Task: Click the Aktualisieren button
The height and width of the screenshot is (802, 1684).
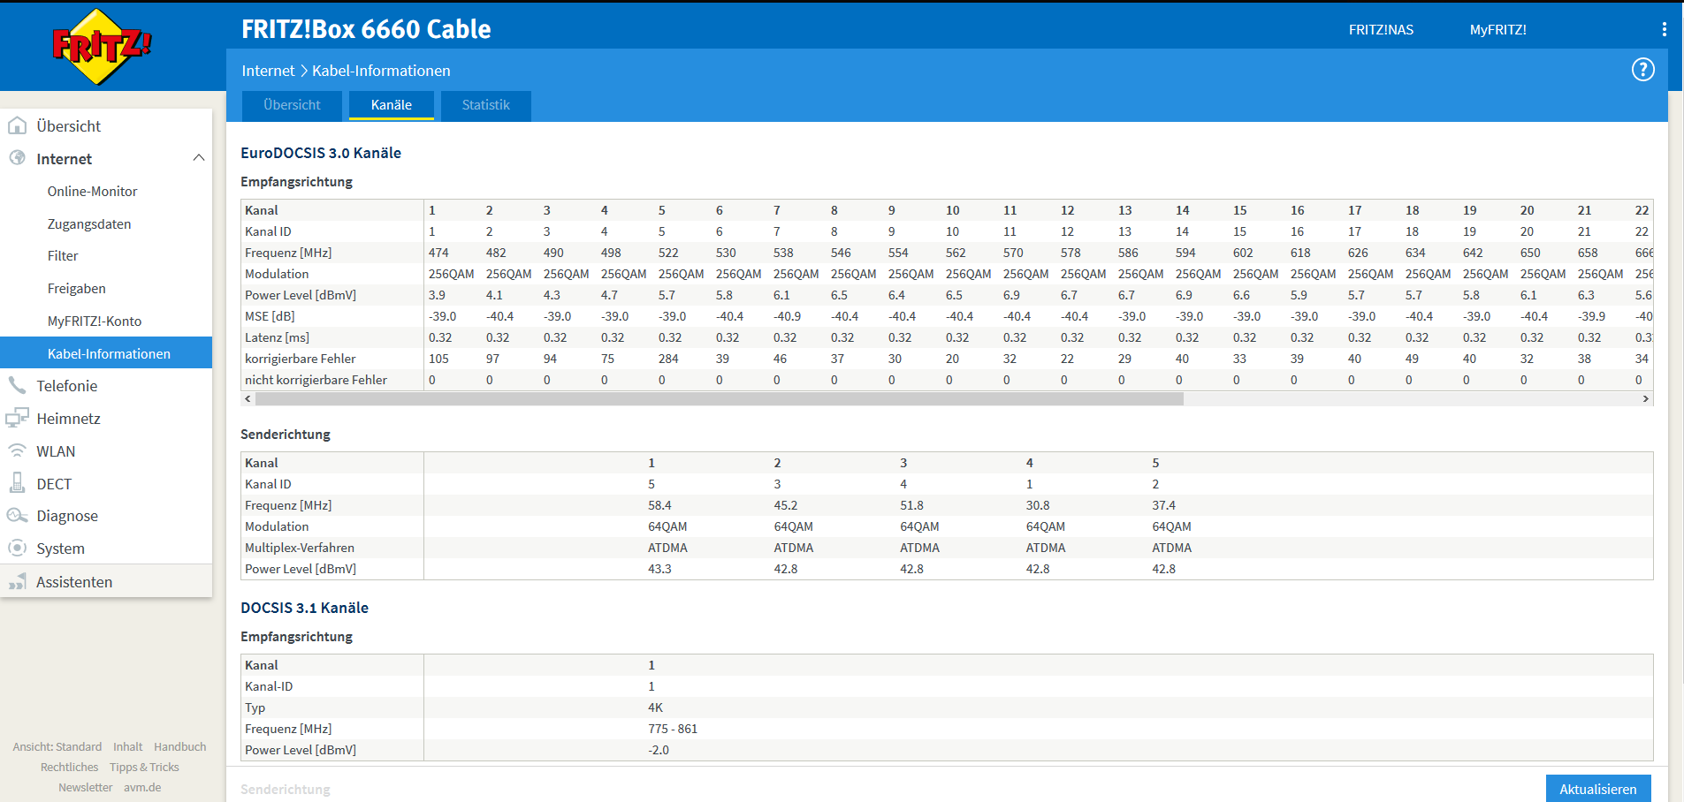Action: [x=1597, y=788]
